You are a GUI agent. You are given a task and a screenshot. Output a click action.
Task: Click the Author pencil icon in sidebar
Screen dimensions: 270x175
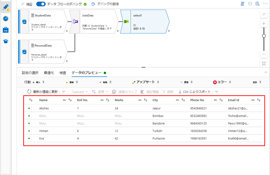coord(6,7)
